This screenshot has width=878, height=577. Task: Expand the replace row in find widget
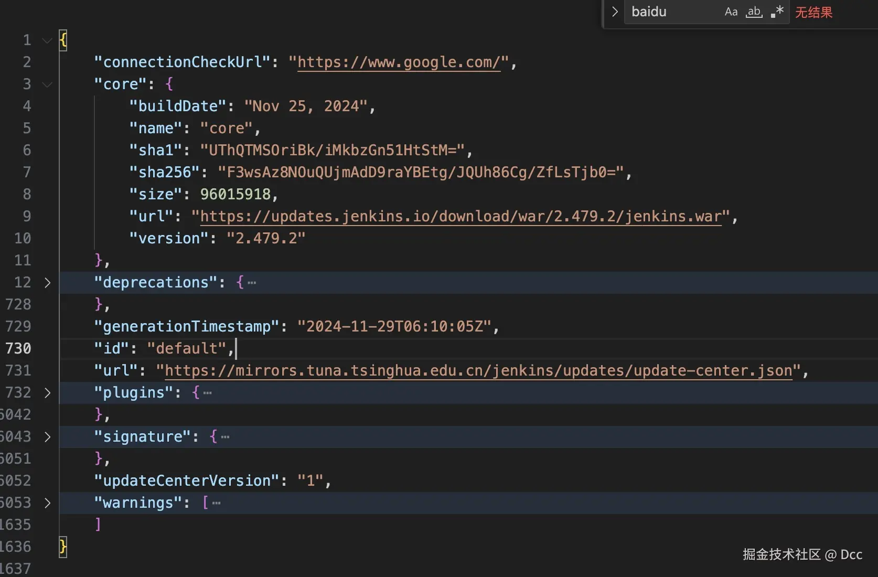point(615,12)
